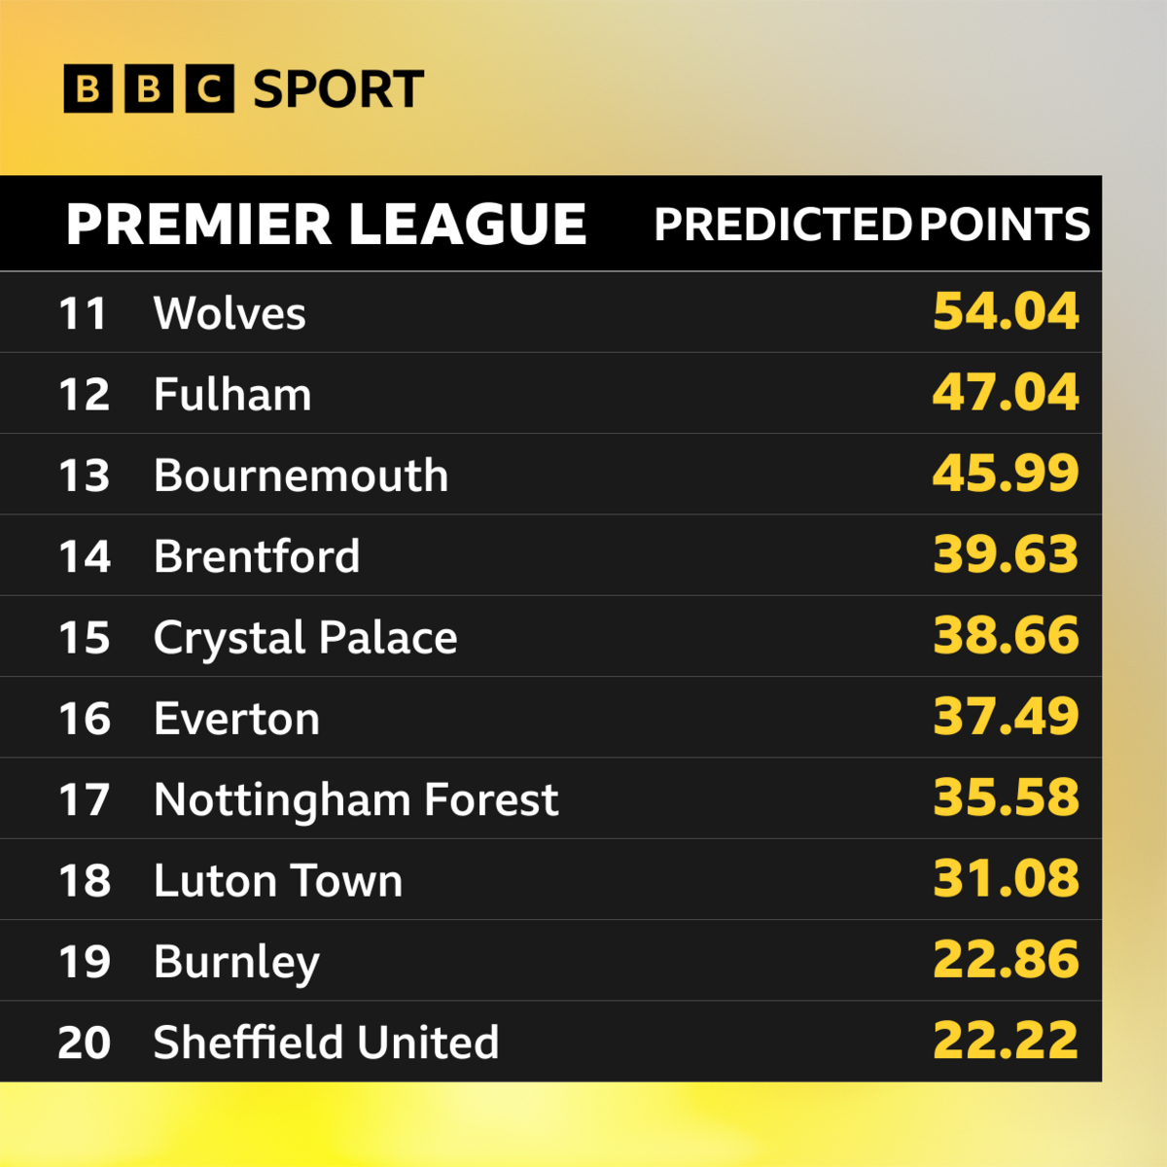
Task: Select the Wolves team row
Action: point(550,312)
